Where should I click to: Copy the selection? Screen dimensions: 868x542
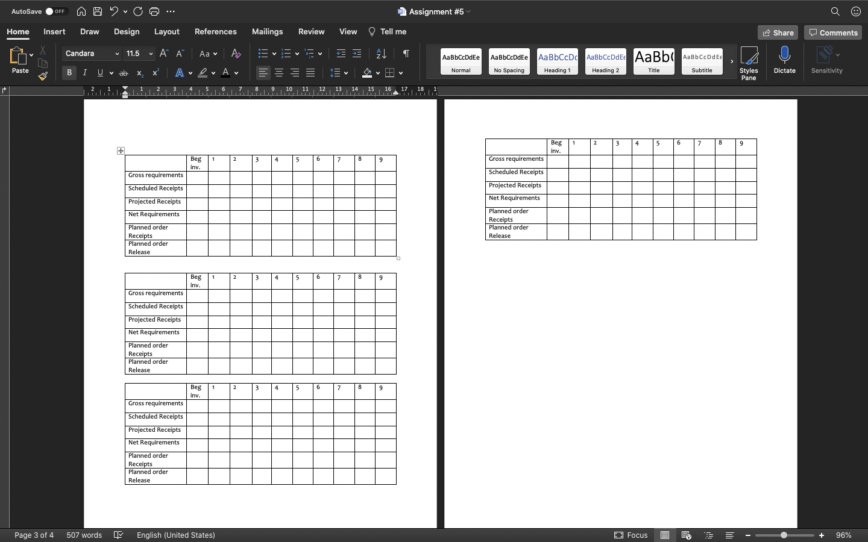click(x=43, y=63)
